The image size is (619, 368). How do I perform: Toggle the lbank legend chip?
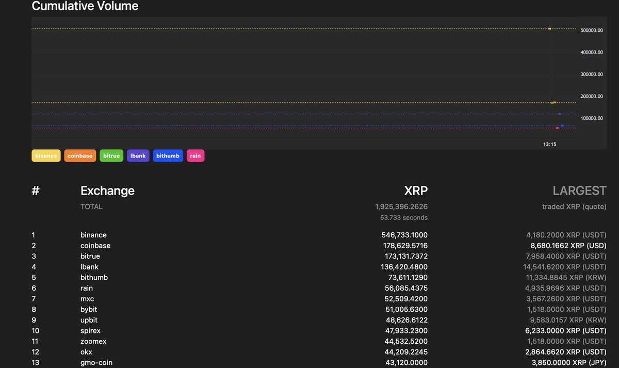click(138, 156)
